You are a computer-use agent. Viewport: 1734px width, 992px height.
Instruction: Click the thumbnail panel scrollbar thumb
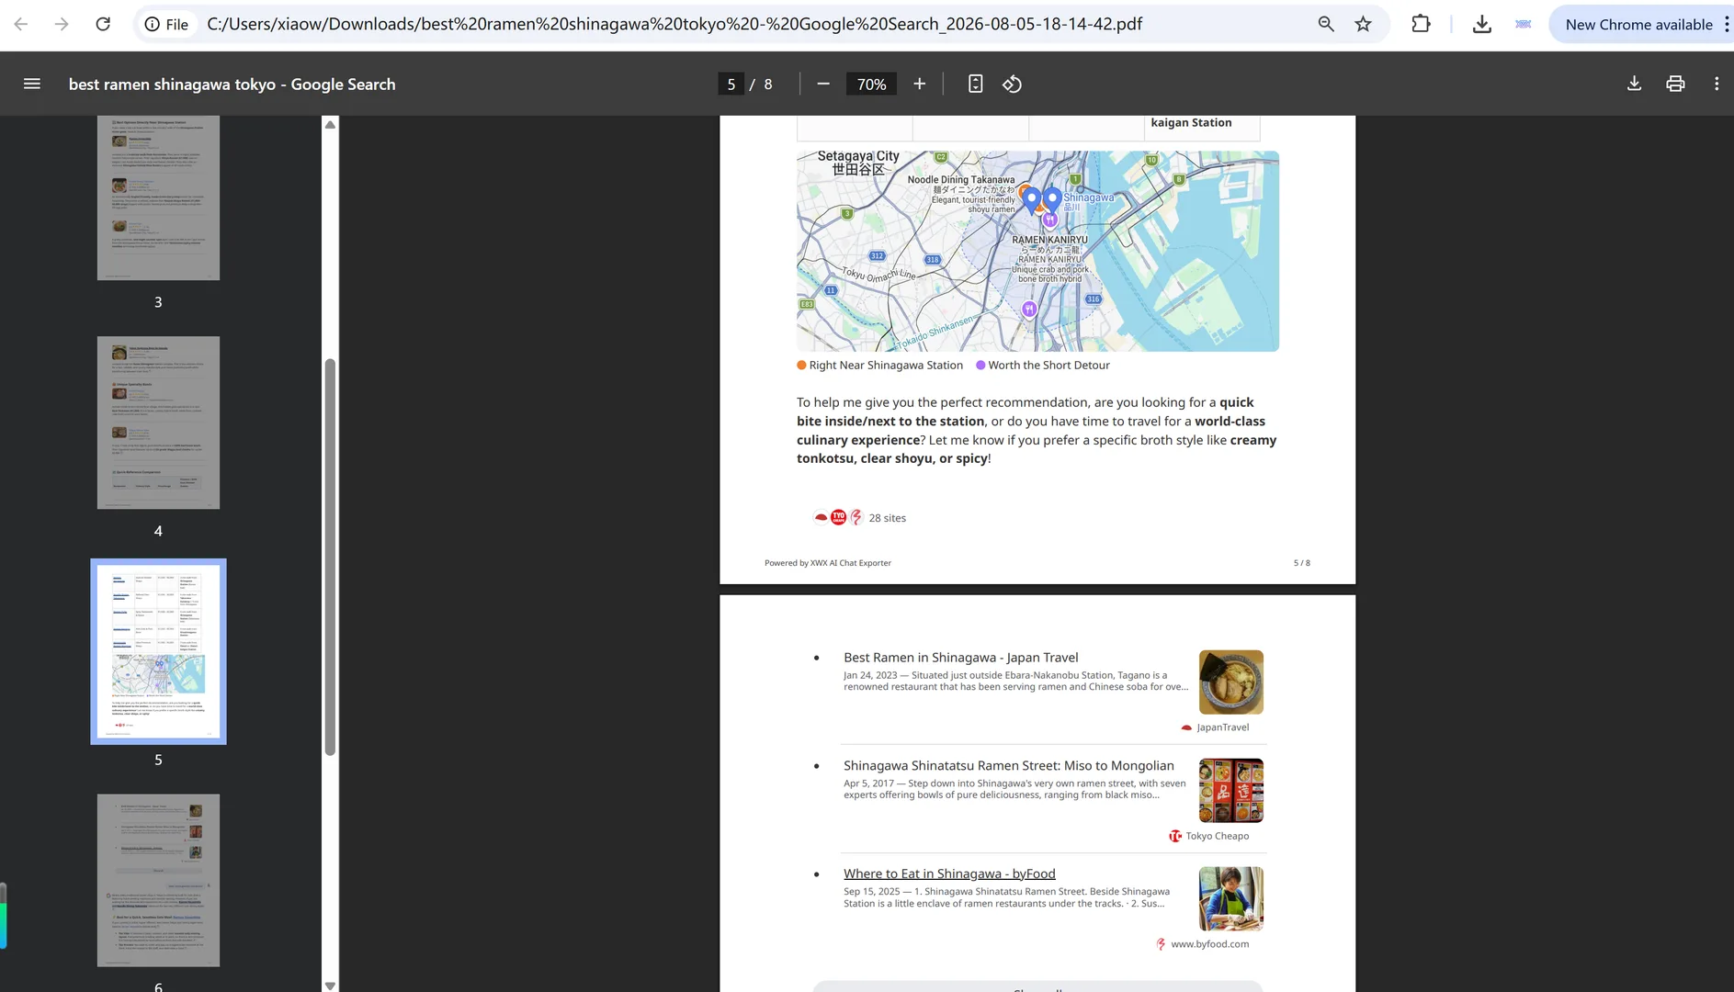coord(330,558)
